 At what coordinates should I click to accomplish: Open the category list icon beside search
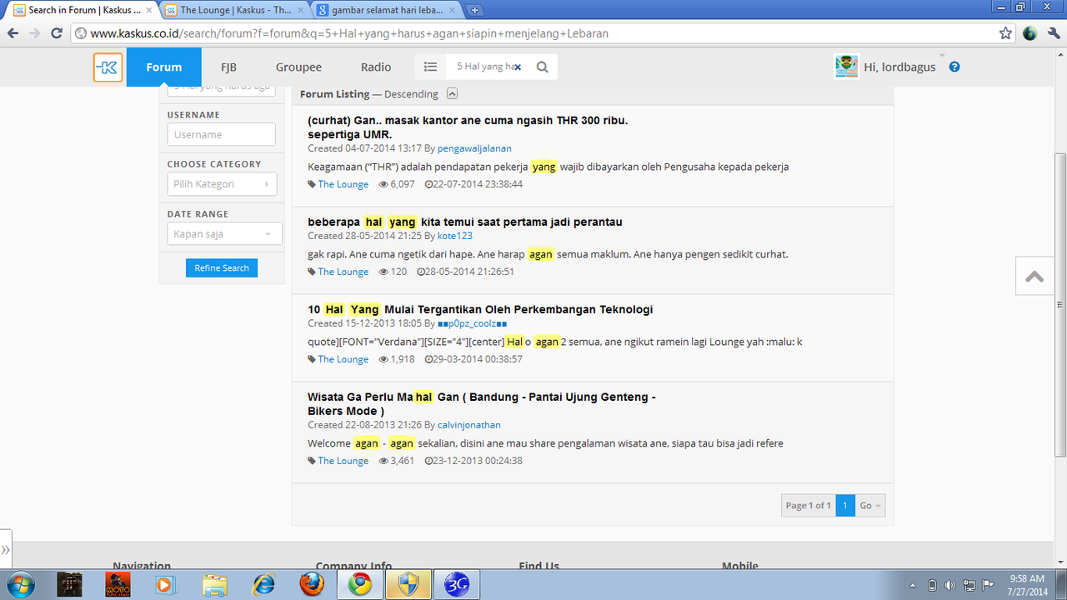(430, 67)
